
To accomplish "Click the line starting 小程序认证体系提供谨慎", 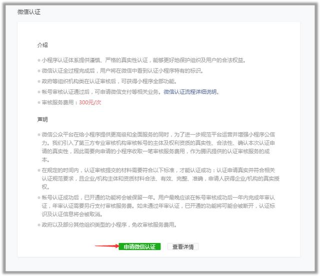I will click(x=143, y=60).
